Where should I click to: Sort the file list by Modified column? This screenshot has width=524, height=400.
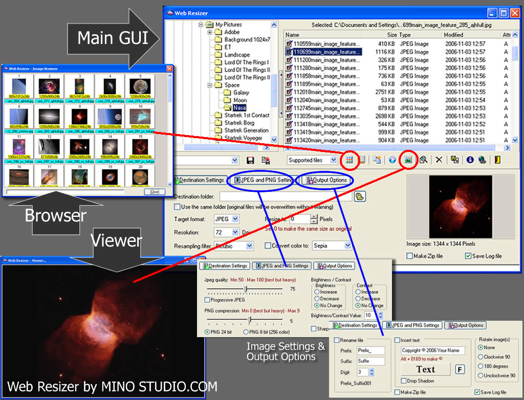[x=471, y=35]
